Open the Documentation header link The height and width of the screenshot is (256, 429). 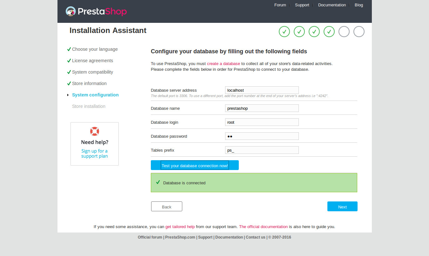coord(332,5)
